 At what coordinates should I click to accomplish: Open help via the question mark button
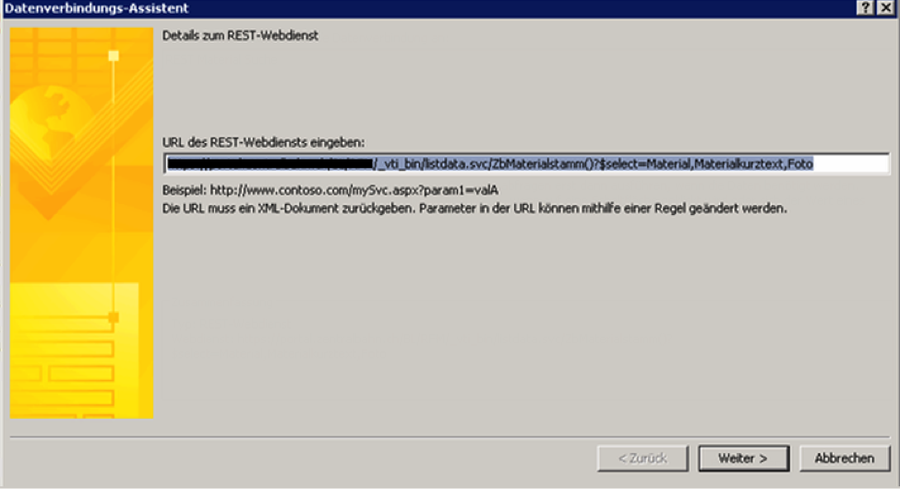click(x=865, y=7)
